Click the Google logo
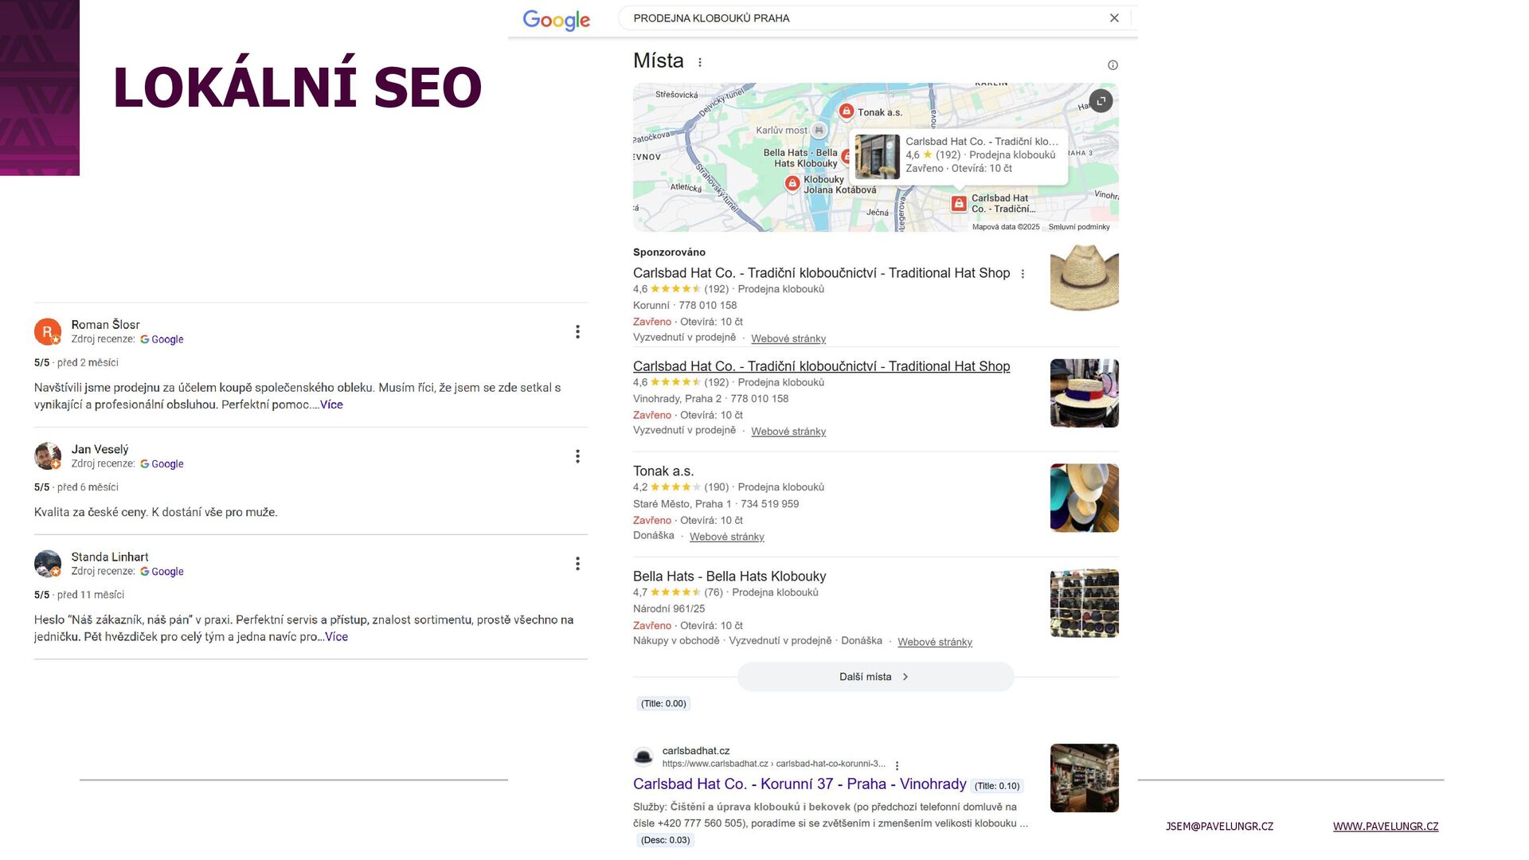This screenshot has width=1529, height=860. tap(556, 20)
